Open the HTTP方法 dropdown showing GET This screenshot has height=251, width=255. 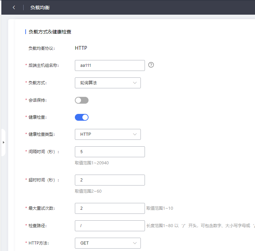click(x=108, y=243)
